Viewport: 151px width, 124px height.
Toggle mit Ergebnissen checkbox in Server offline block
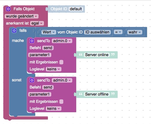coord(61,102)
